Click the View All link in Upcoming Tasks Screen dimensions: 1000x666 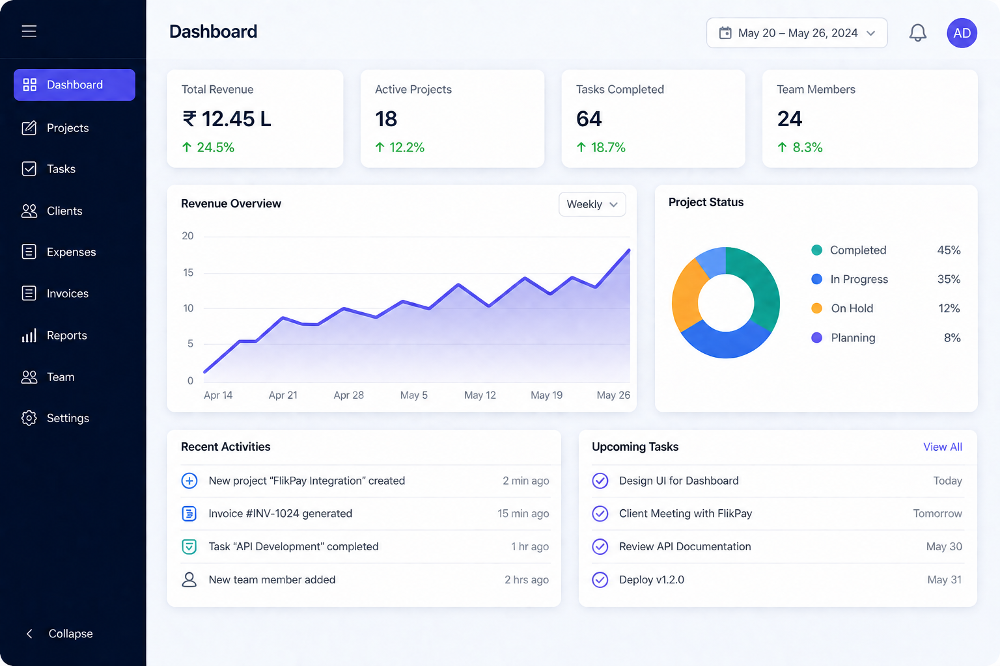[x=943, y=447]
